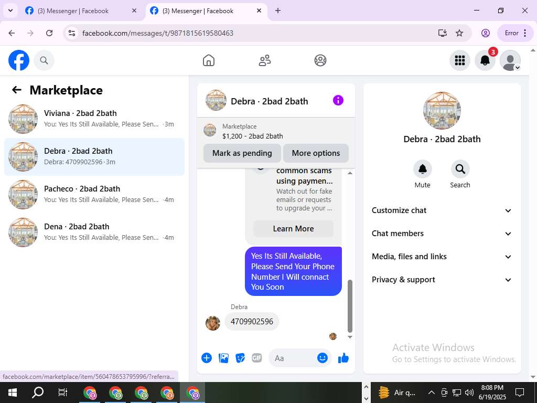Open volume control in system tray
537x403 pixels.
469,393
